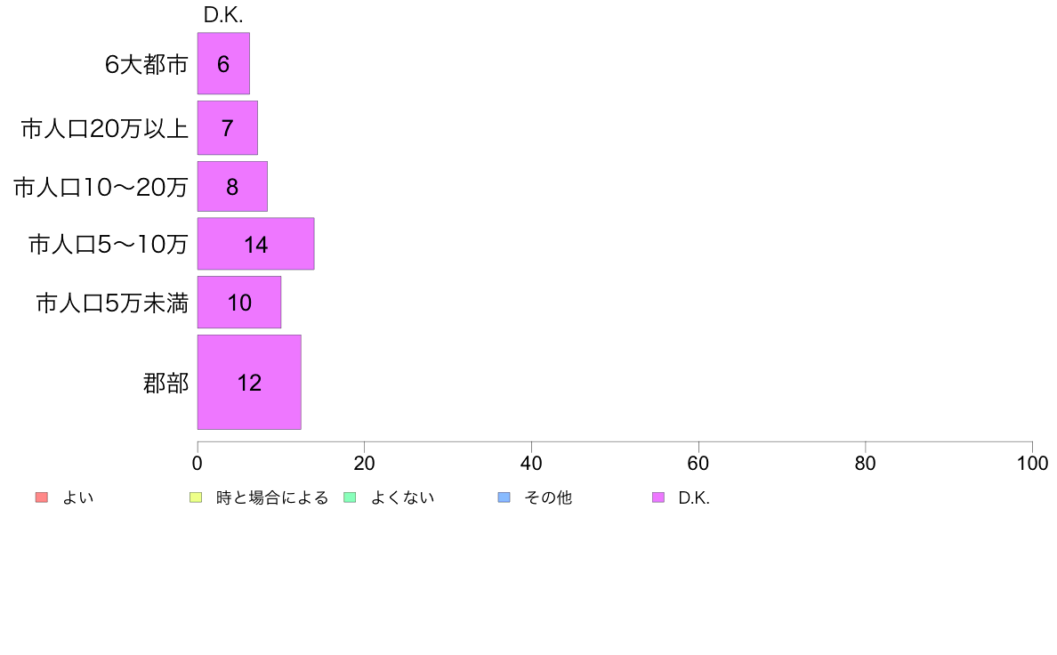Click the yellow 時と場合による legend swatch
This screenshot has height=655, width=1057.
pos(196,497)
